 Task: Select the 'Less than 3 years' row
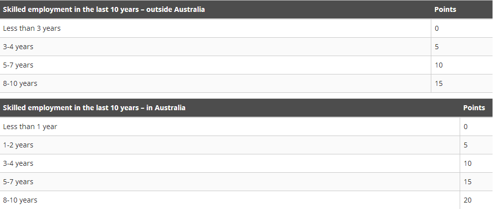(x=247, y=28)
